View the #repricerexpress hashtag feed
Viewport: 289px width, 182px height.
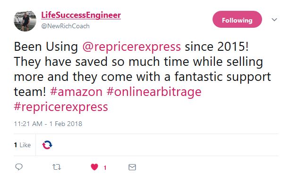[x=61, y=107]
